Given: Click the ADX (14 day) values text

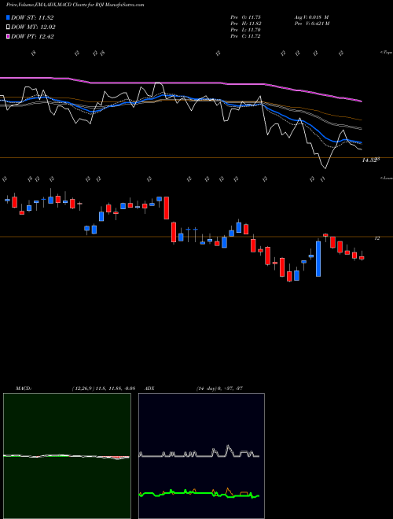Looking at the screenshot, I should [x=219, y=388].
